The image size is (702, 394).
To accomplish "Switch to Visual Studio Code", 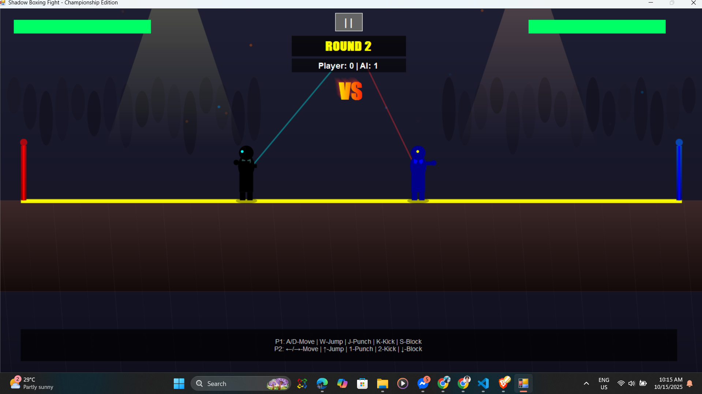I will click(x=483, y=383).
